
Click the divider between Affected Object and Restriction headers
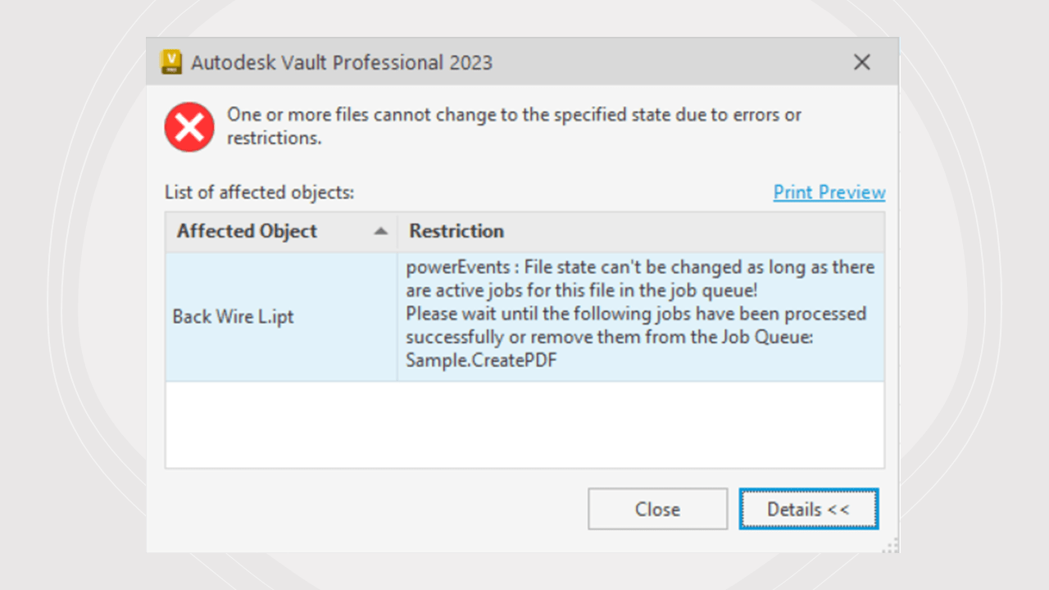(397, 232)
